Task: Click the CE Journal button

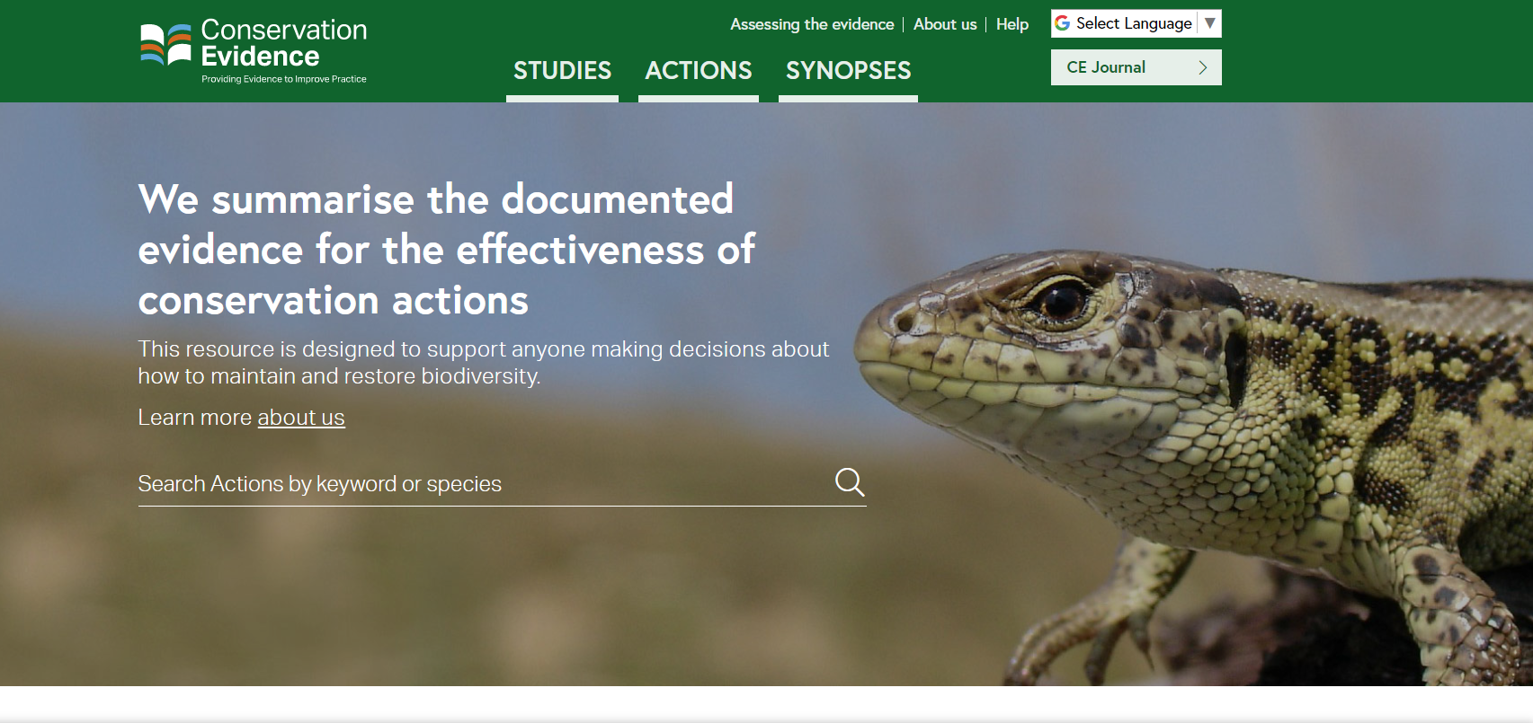Action: (1136, 67)
